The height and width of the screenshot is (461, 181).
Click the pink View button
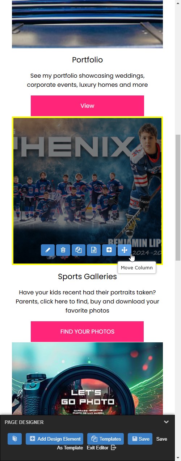tap(87, 106)
